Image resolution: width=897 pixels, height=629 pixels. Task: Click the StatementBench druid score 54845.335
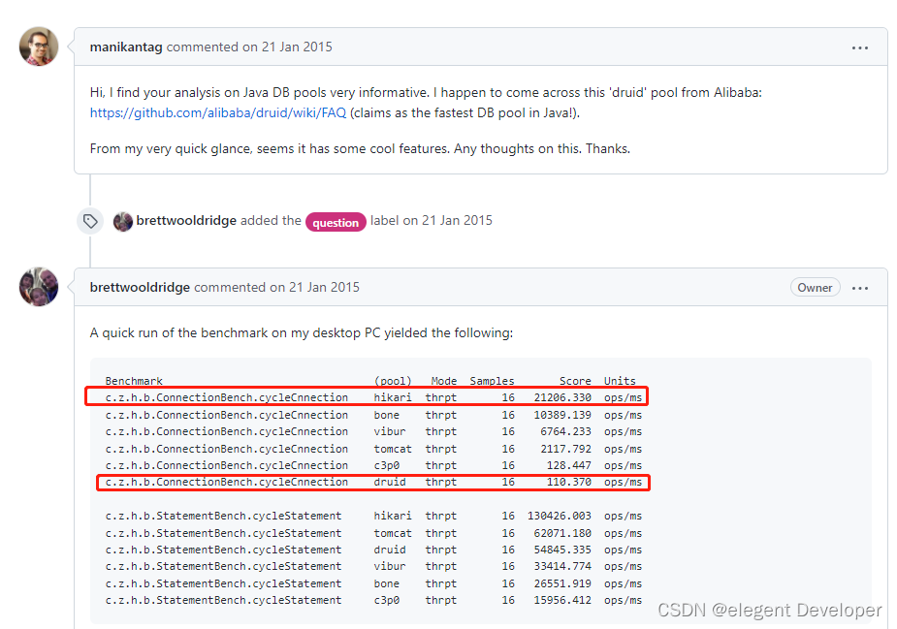pos(562,550)
